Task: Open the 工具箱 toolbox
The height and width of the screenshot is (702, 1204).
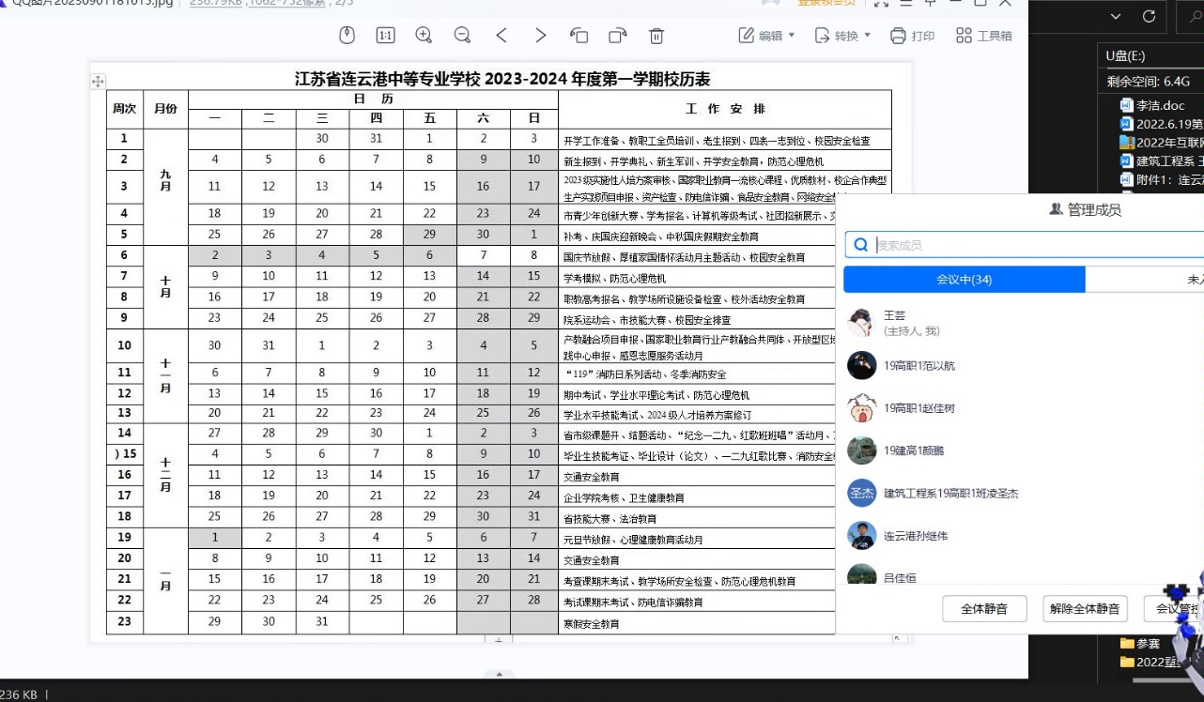Action: 984,36
